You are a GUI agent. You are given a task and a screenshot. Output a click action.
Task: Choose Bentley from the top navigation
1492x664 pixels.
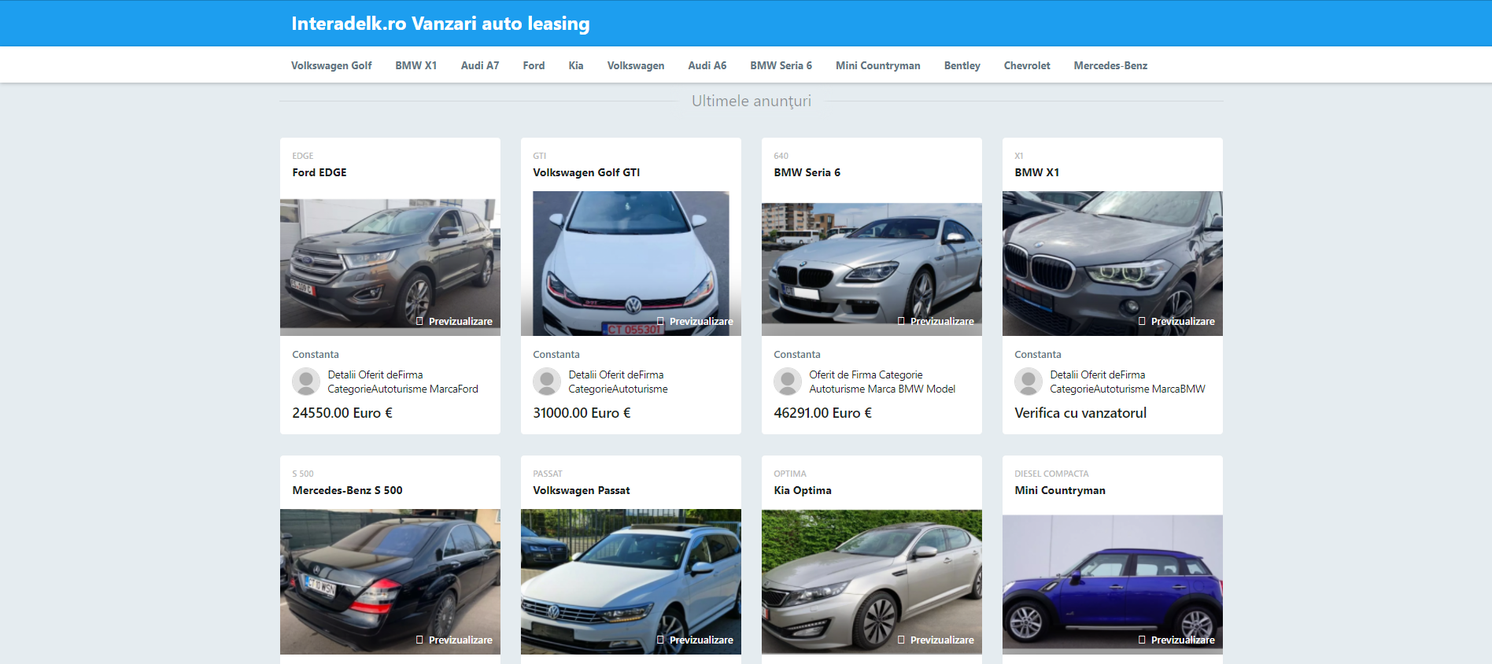click(962, 65)
